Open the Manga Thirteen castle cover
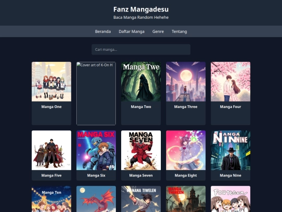Image resolution: width=282 pixels, height=212 pixels. [x=186, y=199]
